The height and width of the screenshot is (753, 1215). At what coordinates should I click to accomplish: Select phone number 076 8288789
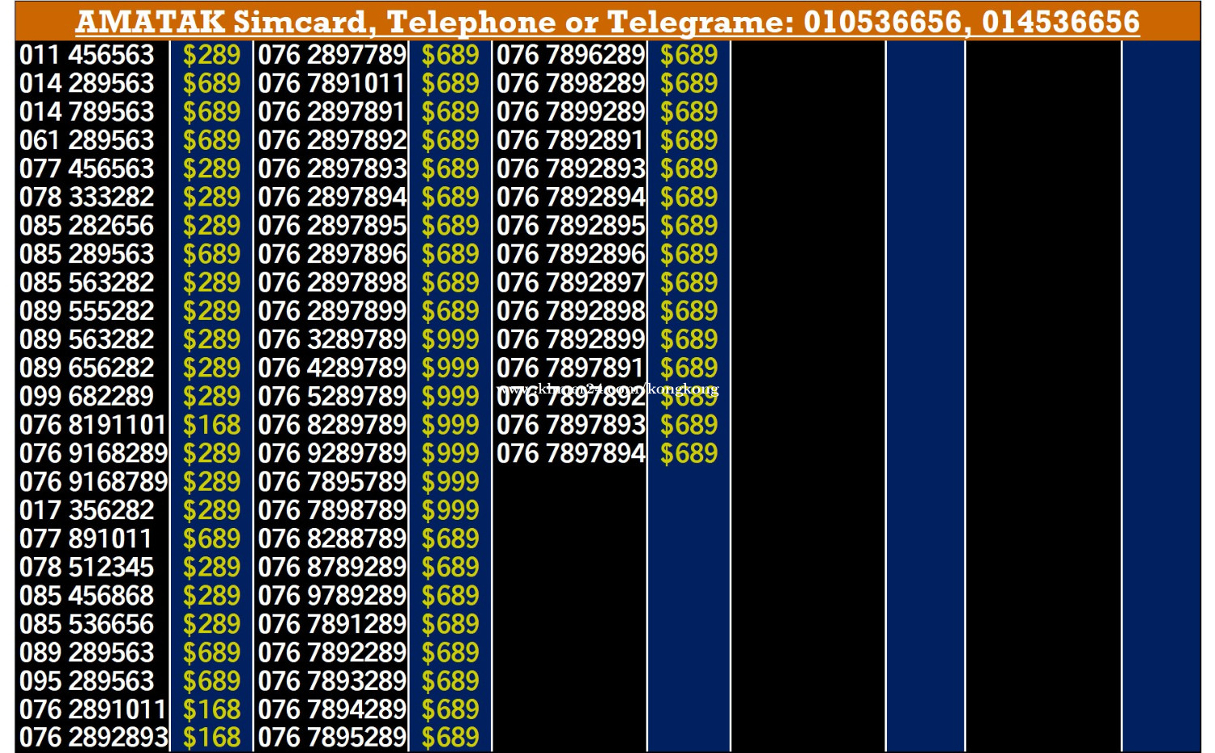point(332,539)
